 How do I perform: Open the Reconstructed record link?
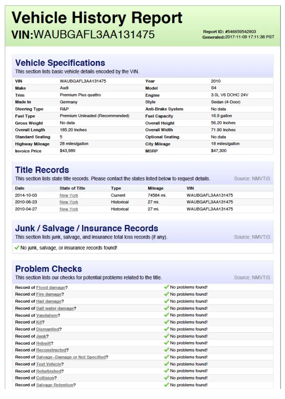pos(51,350)
